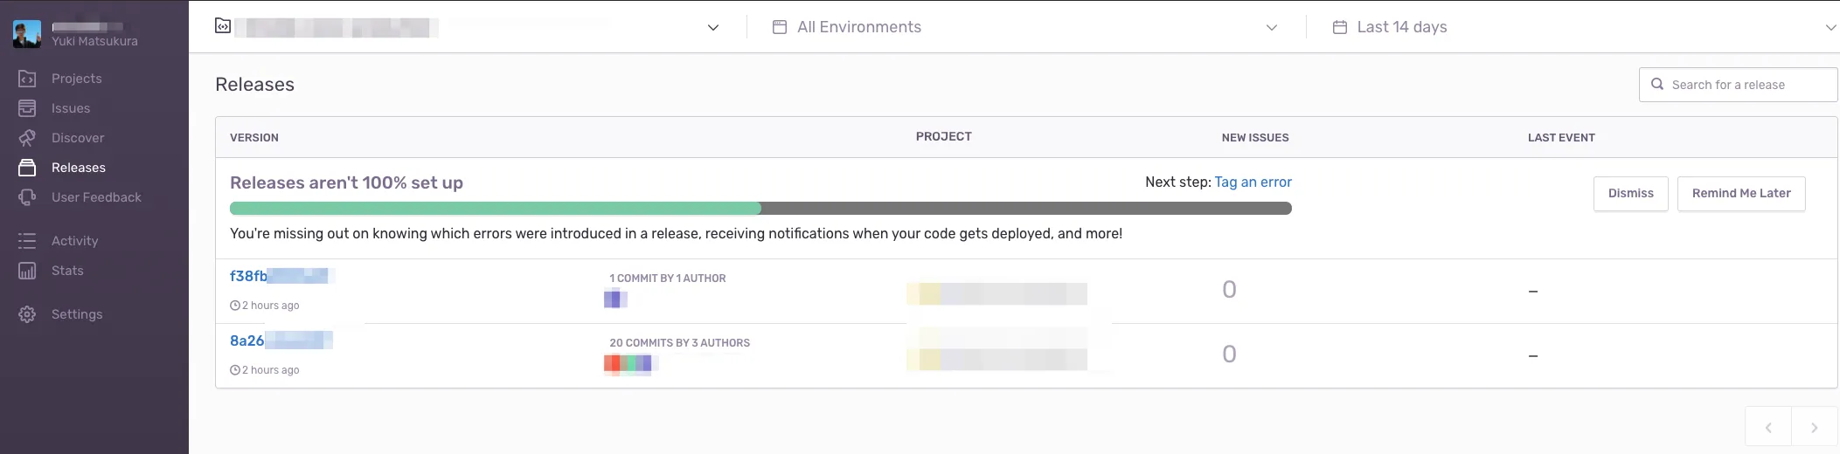
Task: Click the User Feedback icon
Action: coord(27,197)
